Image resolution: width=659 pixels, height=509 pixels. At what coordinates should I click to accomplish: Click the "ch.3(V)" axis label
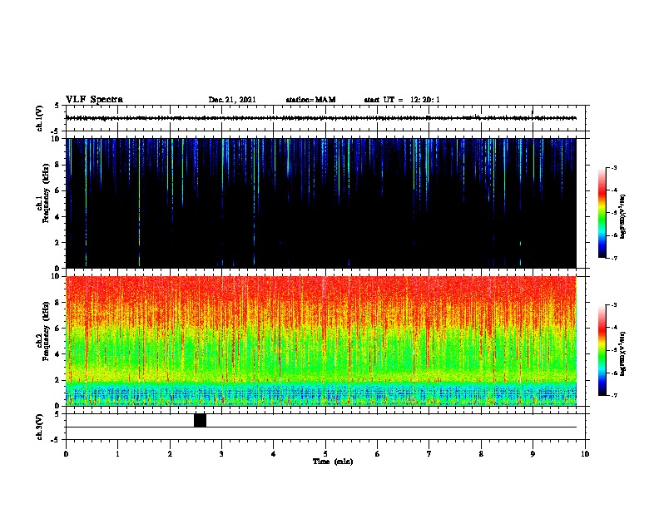(x=39, y=427)
